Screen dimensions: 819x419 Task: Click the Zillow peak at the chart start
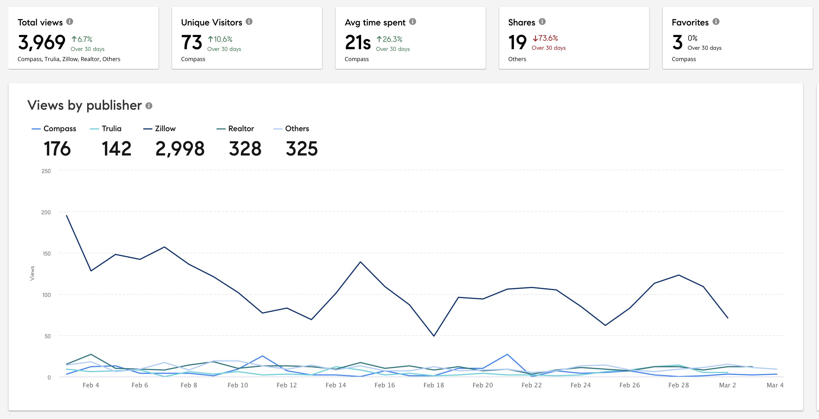click(x=67, y=216)
